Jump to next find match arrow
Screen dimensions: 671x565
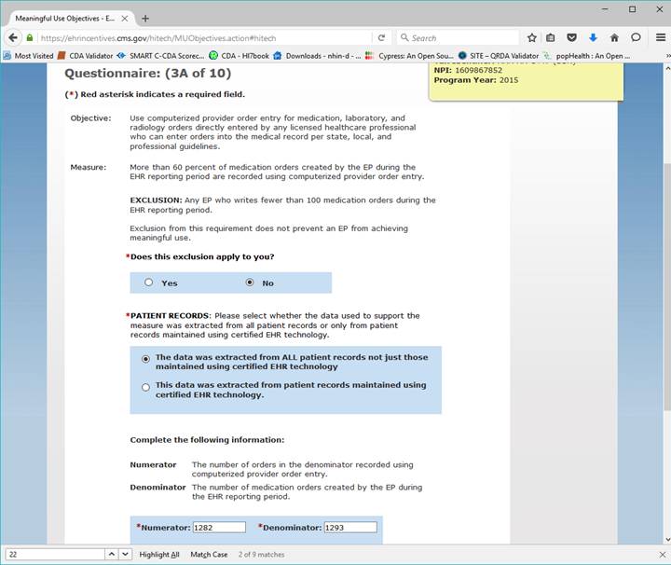[125, 555]
